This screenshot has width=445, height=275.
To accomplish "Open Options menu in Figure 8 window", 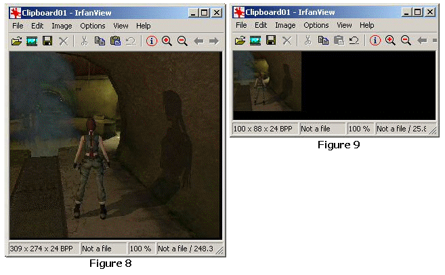I will [93, 26].
